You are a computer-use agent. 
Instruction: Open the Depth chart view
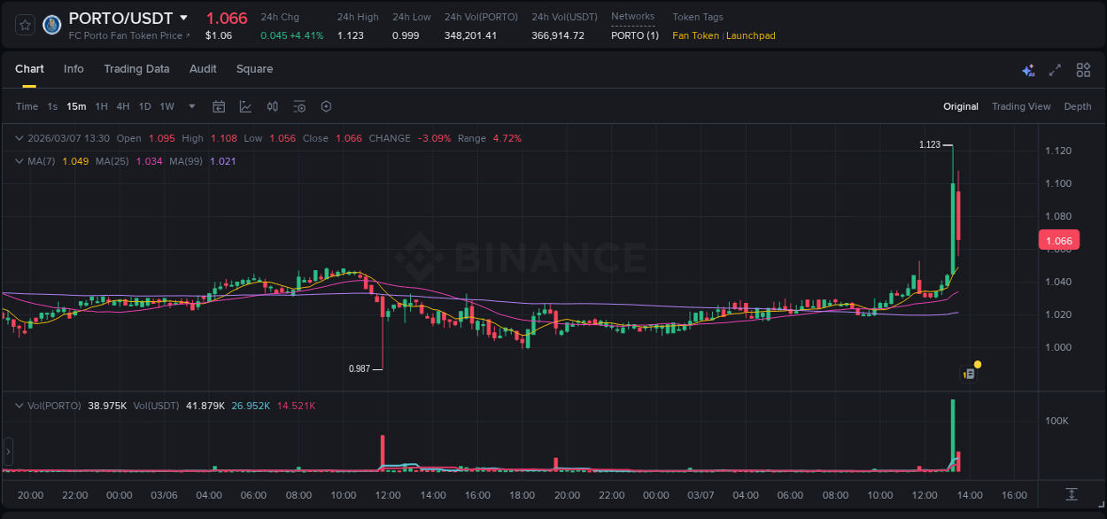tap(1078, 106)
